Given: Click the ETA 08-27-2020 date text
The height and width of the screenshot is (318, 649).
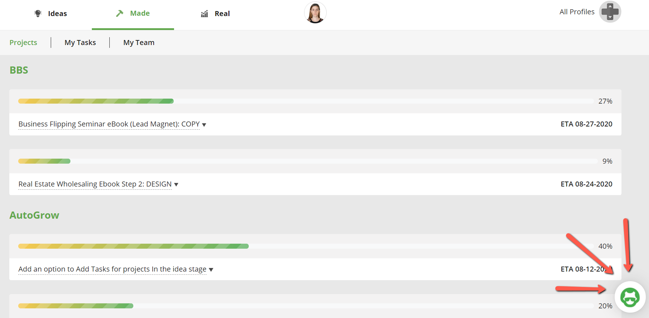Looking at the screenshot, I should tap(586, 124).
